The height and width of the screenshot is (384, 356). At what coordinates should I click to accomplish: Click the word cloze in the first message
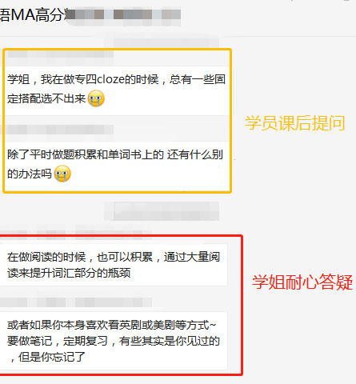[110, 79]
